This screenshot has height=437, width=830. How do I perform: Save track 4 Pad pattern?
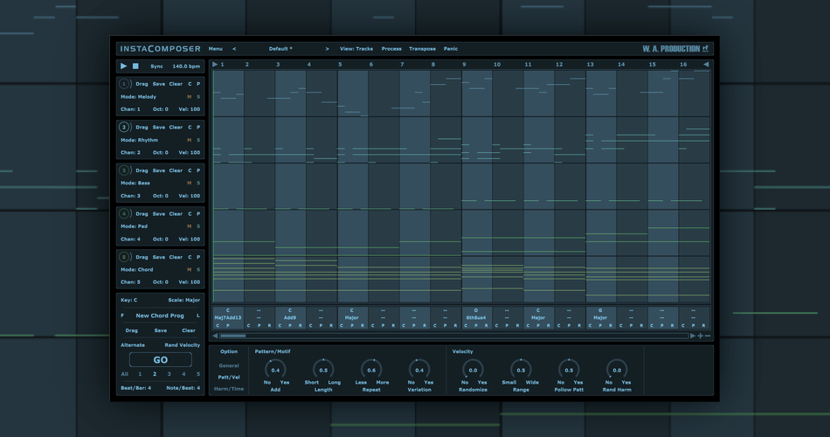[159, 214]
